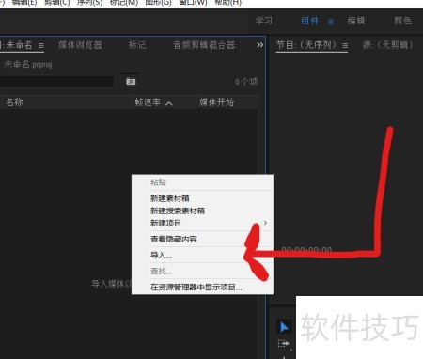Toggle sort direction on 帧速率 column

click(x=169, y=103)
